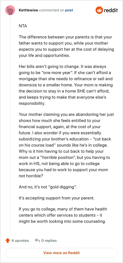This screenshot has width=123, height=263.
Task: Click "View more on Reddit" button
Action: tap(61, 253)
